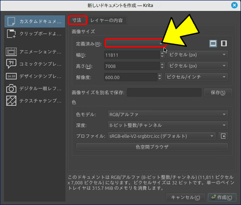
Task: Click the image size save-name text field
Action: [x=164, y=93]
